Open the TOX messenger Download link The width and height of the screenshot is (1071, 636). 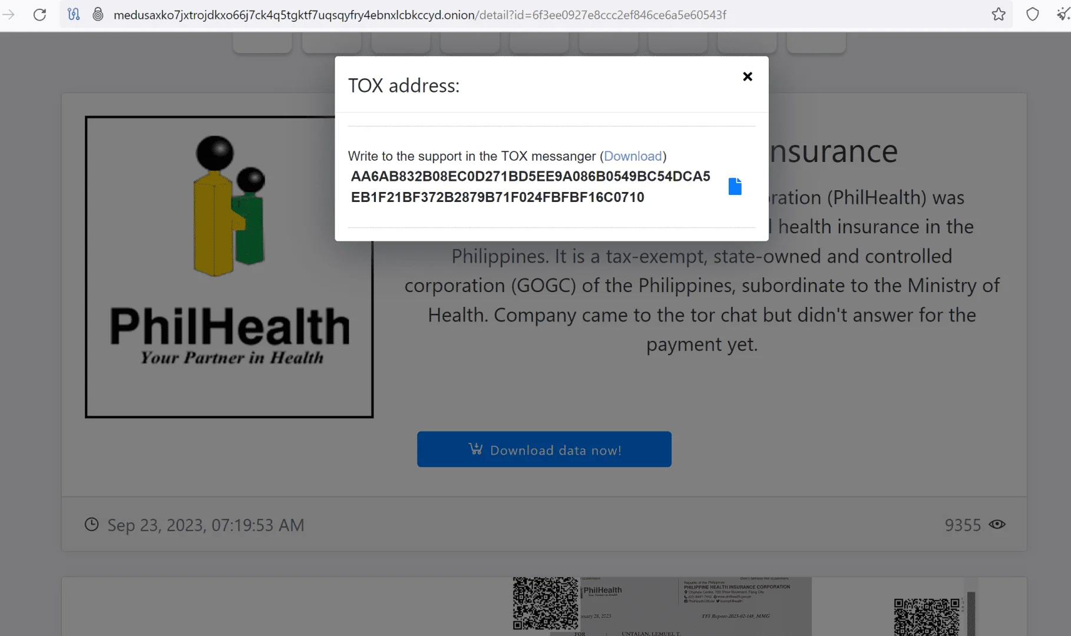[x=633, y=156]
